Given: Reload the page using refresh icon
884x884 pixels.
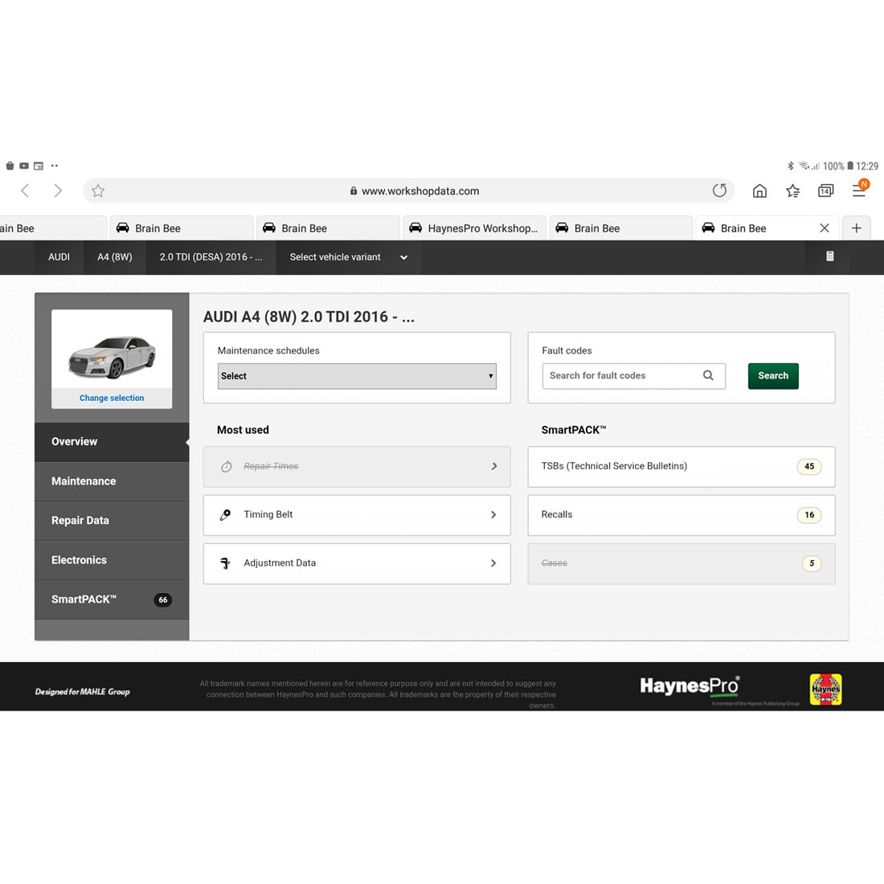Looking at the screenshot, I should (x=719, y=190).
